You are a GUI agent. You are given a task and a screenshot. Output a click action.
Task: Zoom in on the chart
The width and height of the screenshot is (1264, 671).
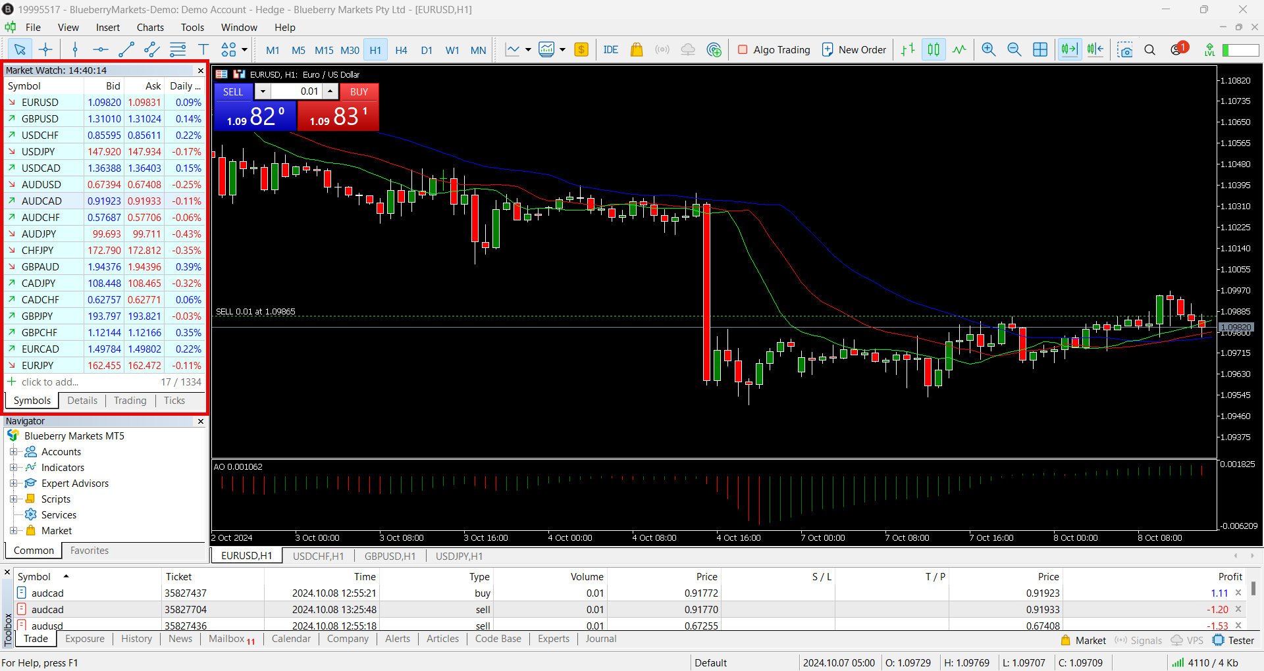coord(988,49)
